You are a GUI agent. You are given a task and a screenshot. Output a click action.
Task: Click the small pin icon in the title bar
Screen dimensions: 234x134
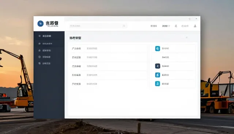coord(190,19)
